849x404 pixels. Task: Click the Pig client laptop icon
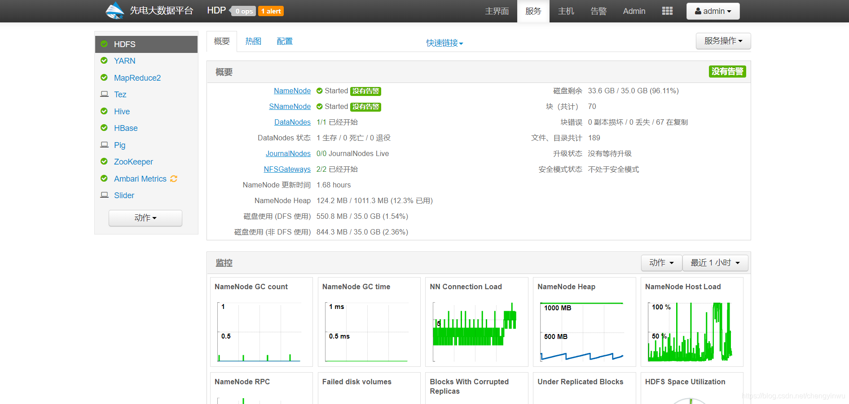(104, 145)
